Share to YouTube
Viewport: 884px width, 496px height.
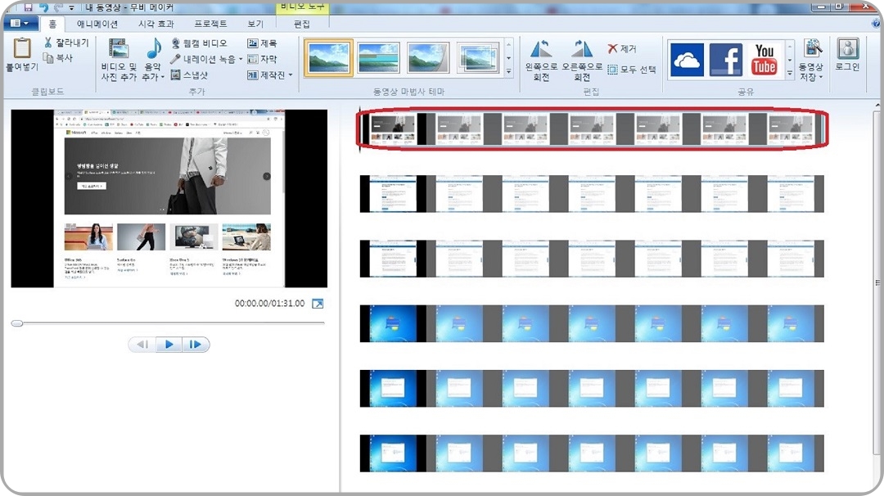[x=764, y=60]
